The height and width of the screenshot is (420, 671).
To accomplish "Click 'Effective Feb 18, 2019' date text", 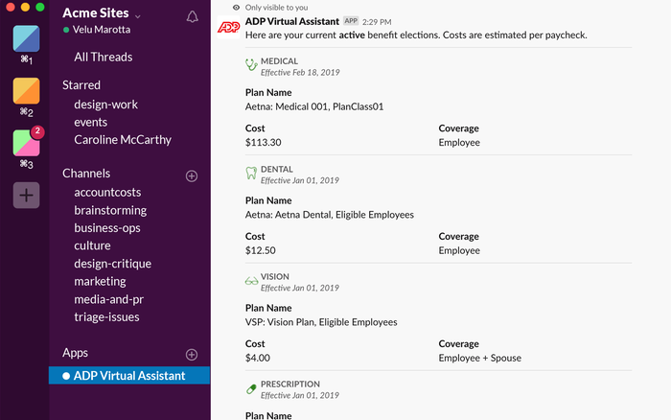I will click(300, 72).
